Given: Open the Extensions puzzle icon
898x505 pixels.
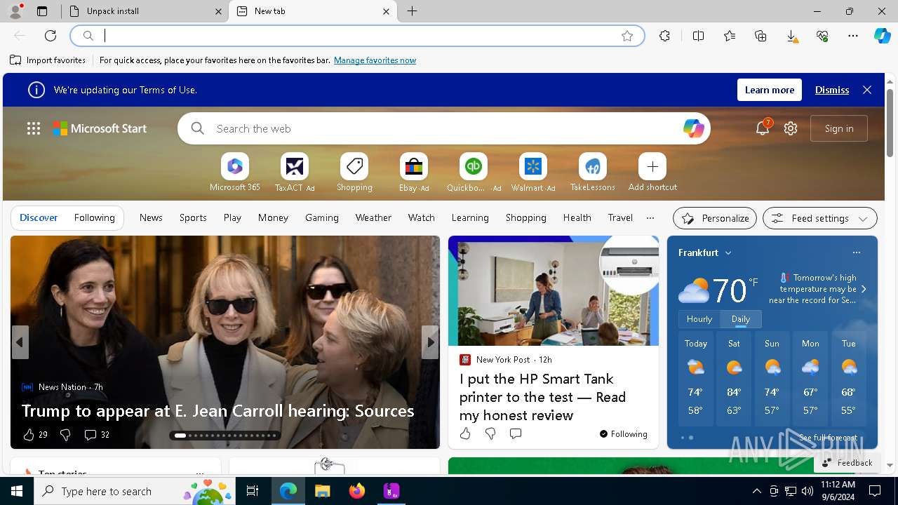Looking at the screenshot, I should pos(664,36).
